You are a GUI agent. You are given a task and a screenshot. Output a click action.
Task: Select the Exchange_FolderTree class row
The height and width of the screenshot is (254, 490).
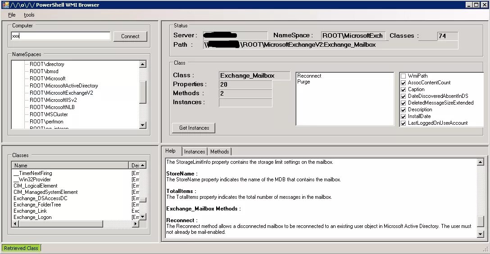pos(37,205)
